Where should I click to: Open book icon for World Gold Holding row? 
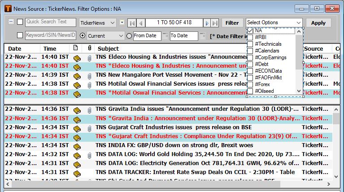77,156
